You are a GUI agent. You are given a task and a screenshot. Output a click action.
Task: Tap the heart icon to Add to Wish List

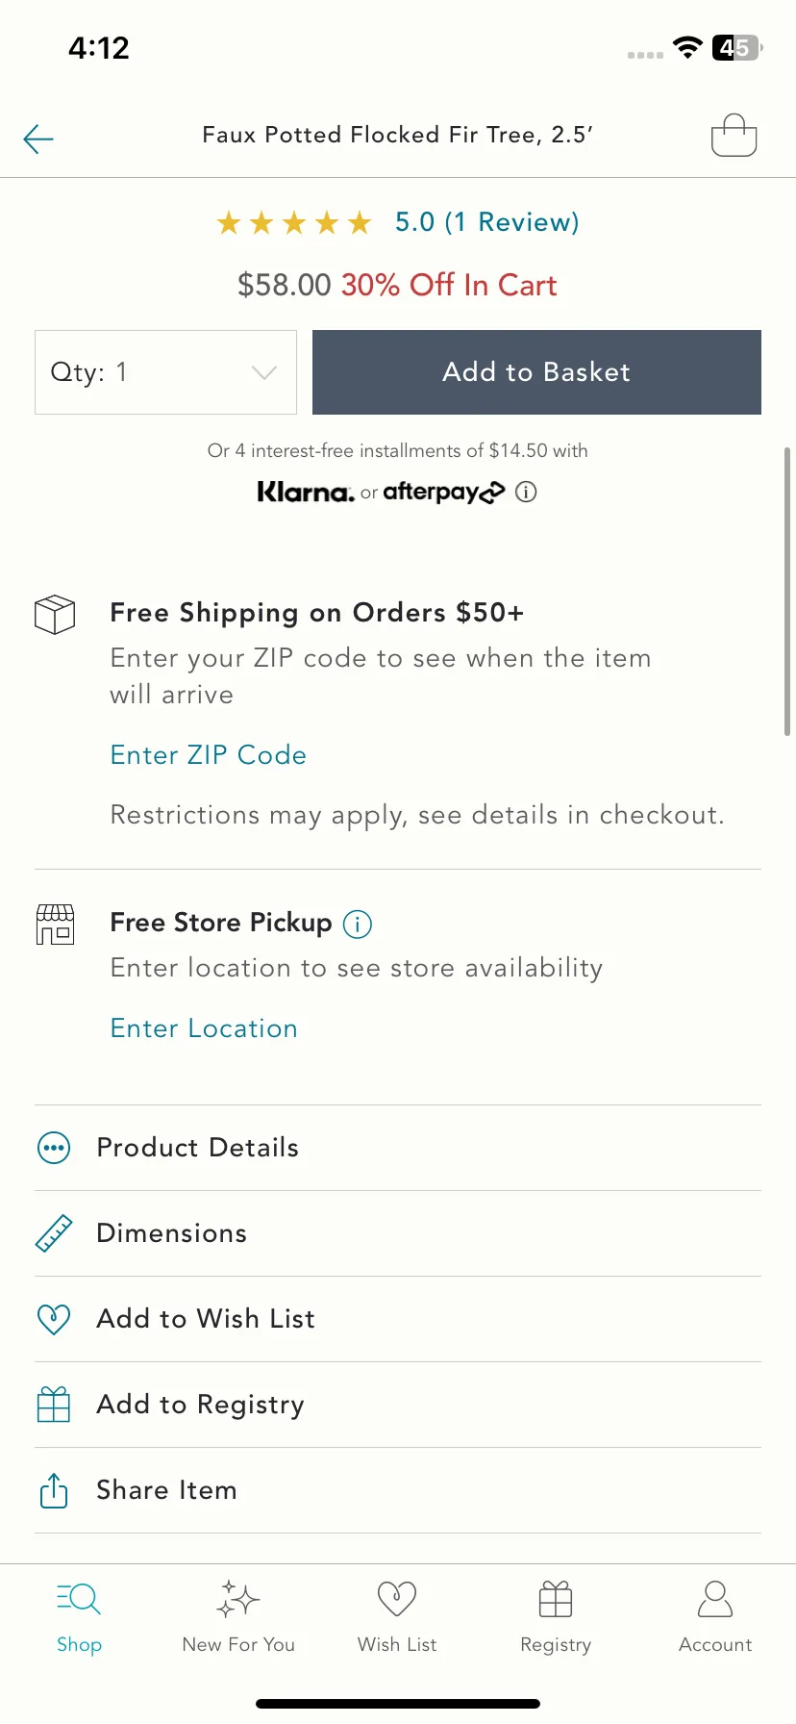tap(54, 1319)
